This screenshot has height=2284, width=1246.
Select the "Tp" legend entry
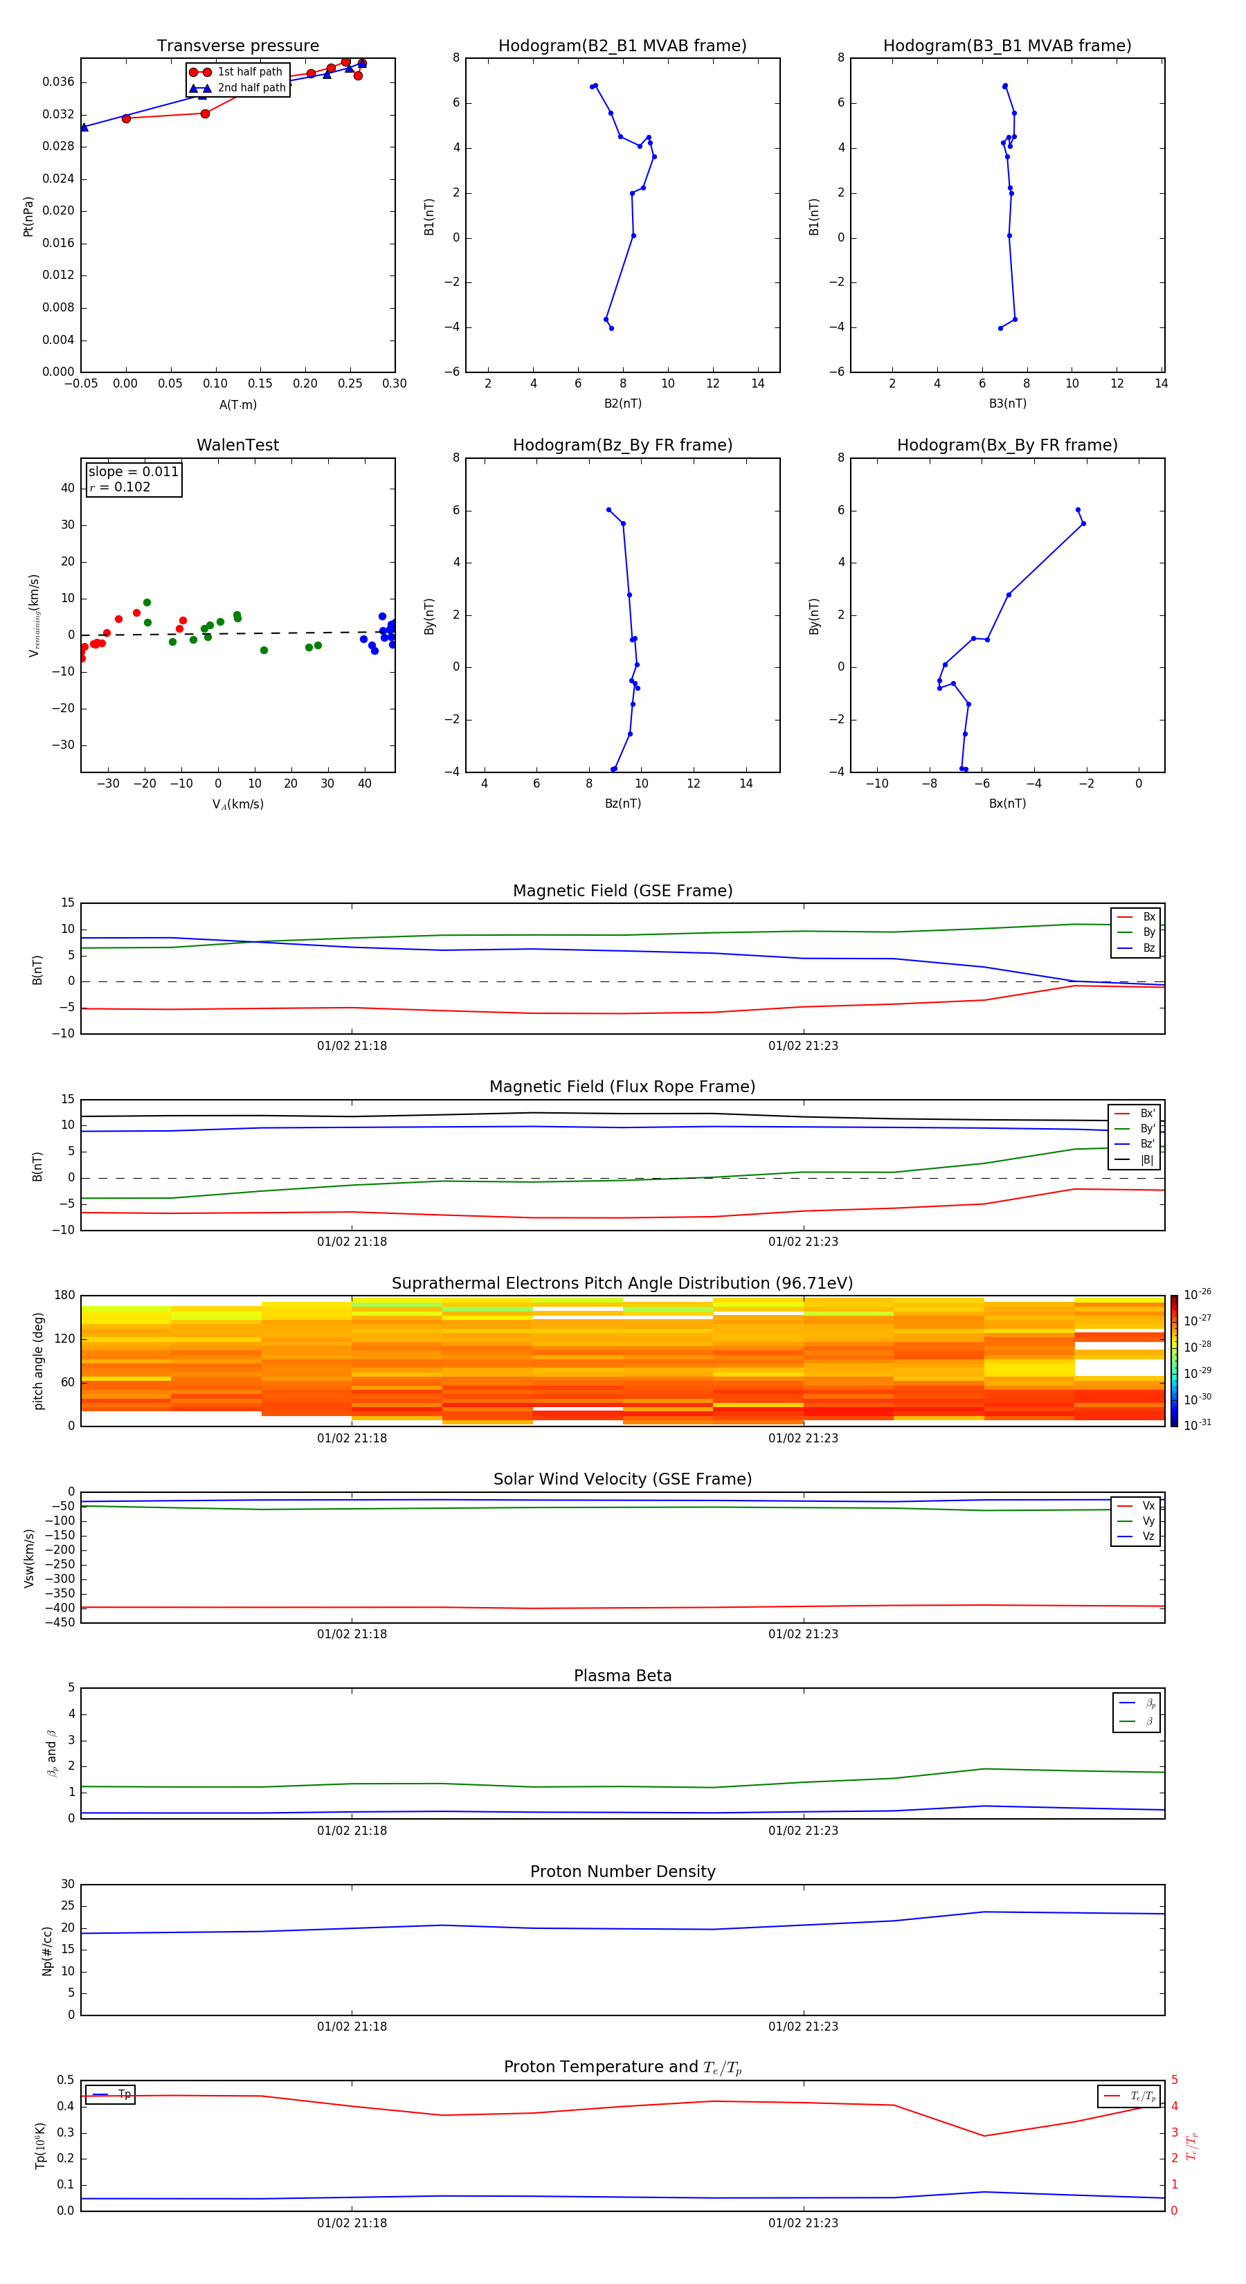click(x=110, y=2094)
